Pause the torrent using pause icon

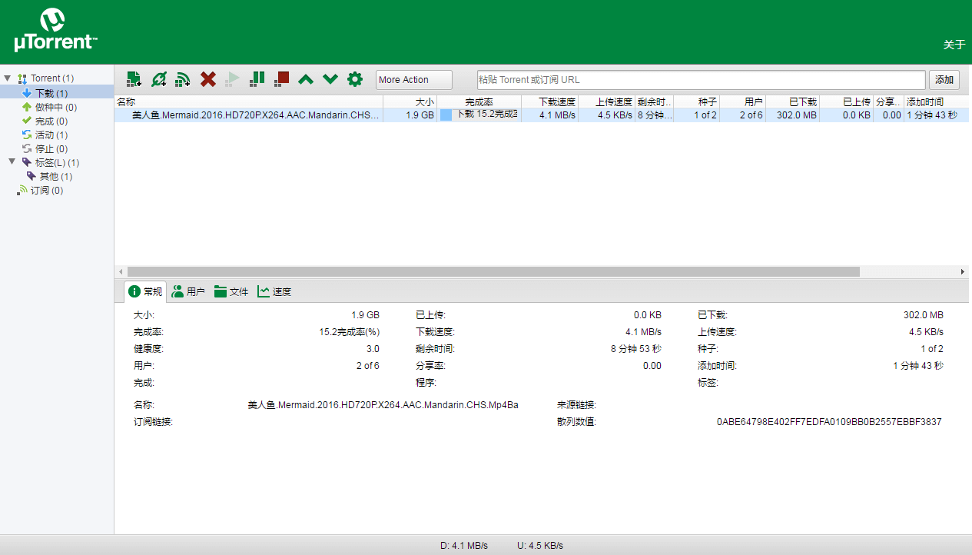257,78
